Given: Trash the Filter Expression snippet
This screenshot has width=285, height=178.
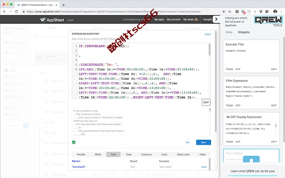Looking at the screenshot, I should [x=229, y=105].
